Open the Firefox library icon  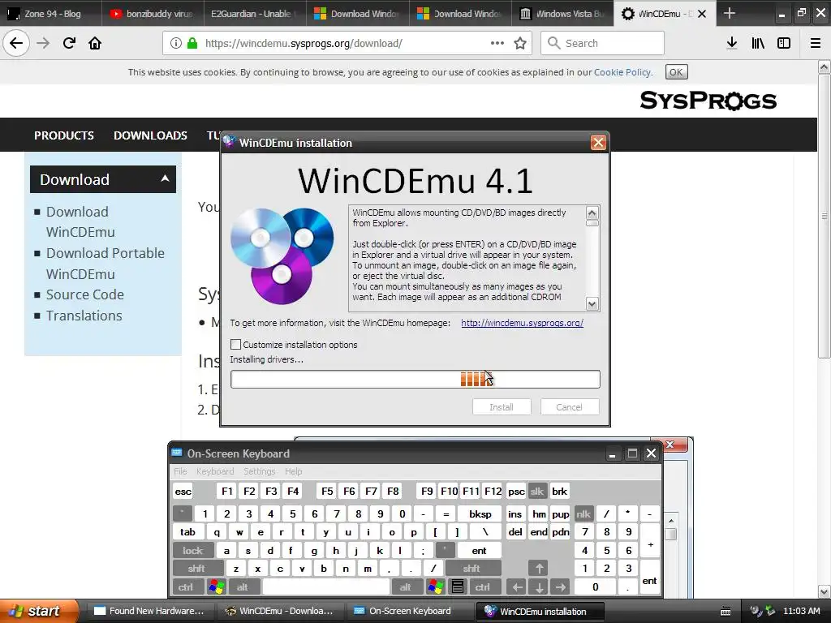(758, 43)
